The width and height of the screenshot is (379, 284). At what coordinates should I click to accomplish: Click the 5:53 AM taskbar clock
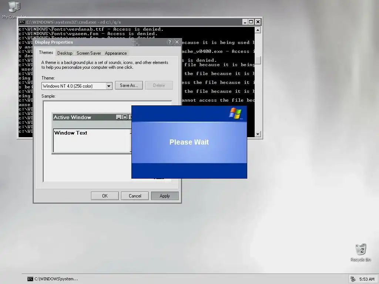(367, 279)
